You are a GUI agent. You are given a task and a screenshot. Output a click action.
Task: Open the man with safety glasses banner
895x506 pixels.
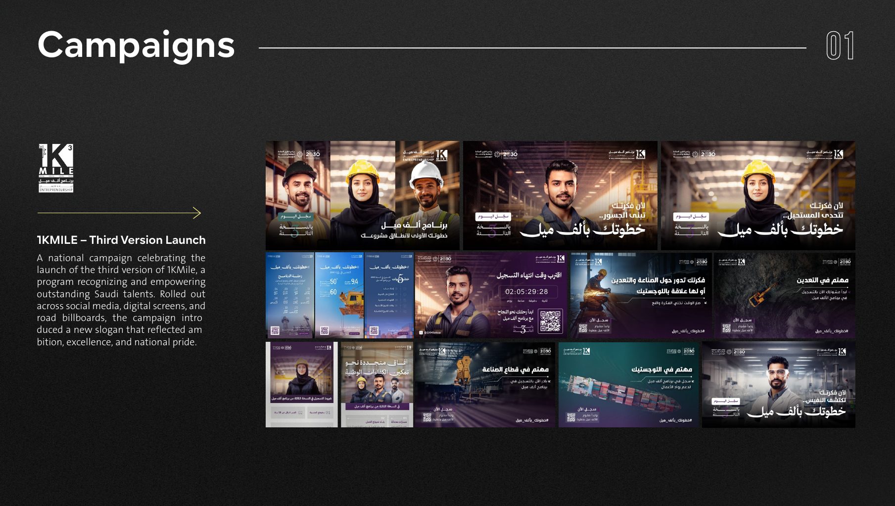[779, 384]
